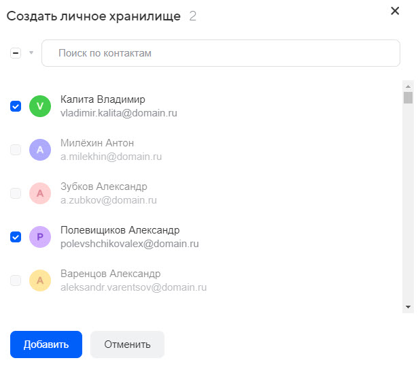The height and width of the screenshot is (369, 418).
Task: Open the selection dropdown arrow near search
Action: pyautogui.click(x=31, y=53)
